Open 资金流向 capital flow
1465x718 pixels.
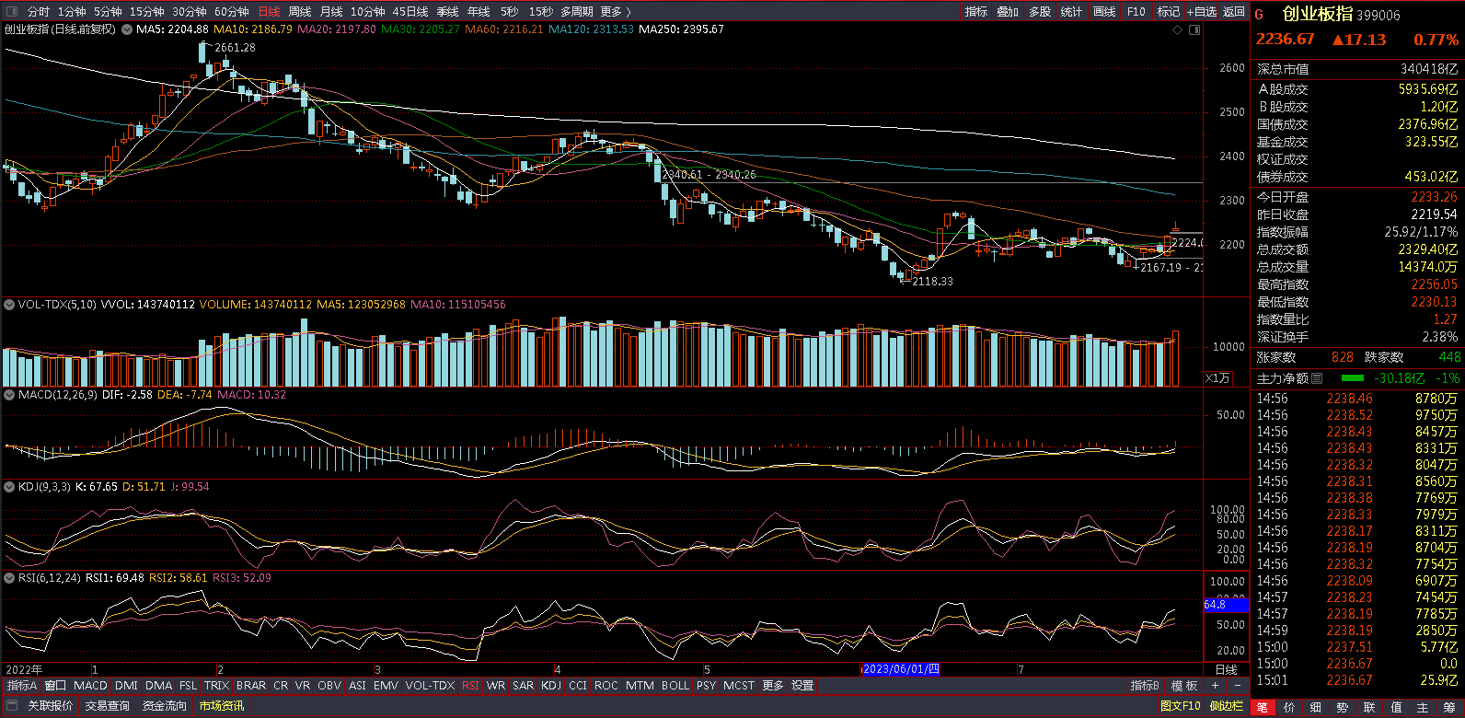[x=165, y=706]
